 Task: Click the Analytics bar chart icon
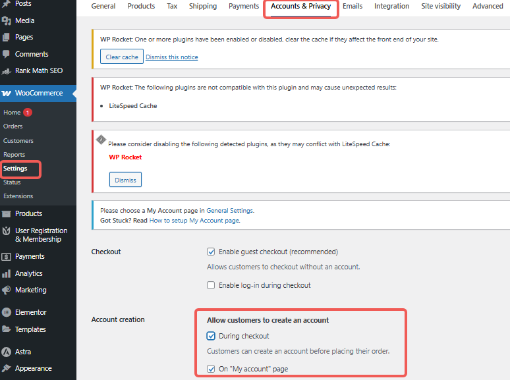(7, 273)
